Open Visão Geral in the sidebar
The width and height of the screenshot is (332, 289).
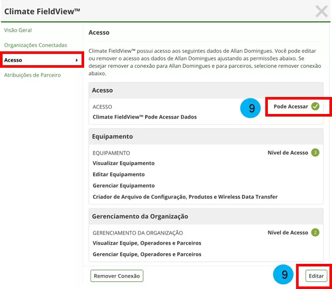(18, 30)
